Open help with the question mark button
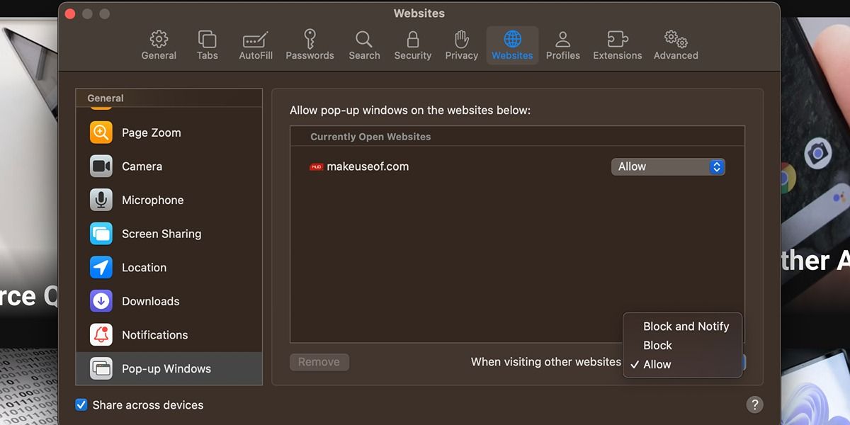 754,404
